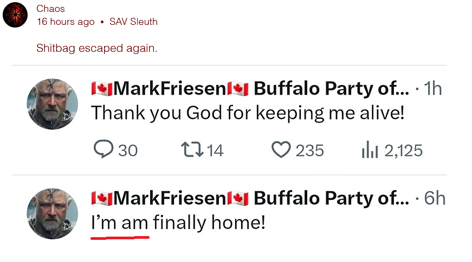Click the 'Shitbag escaped again' comment text
The height and width of the screenshot is (262, 472).
(96, 48)
